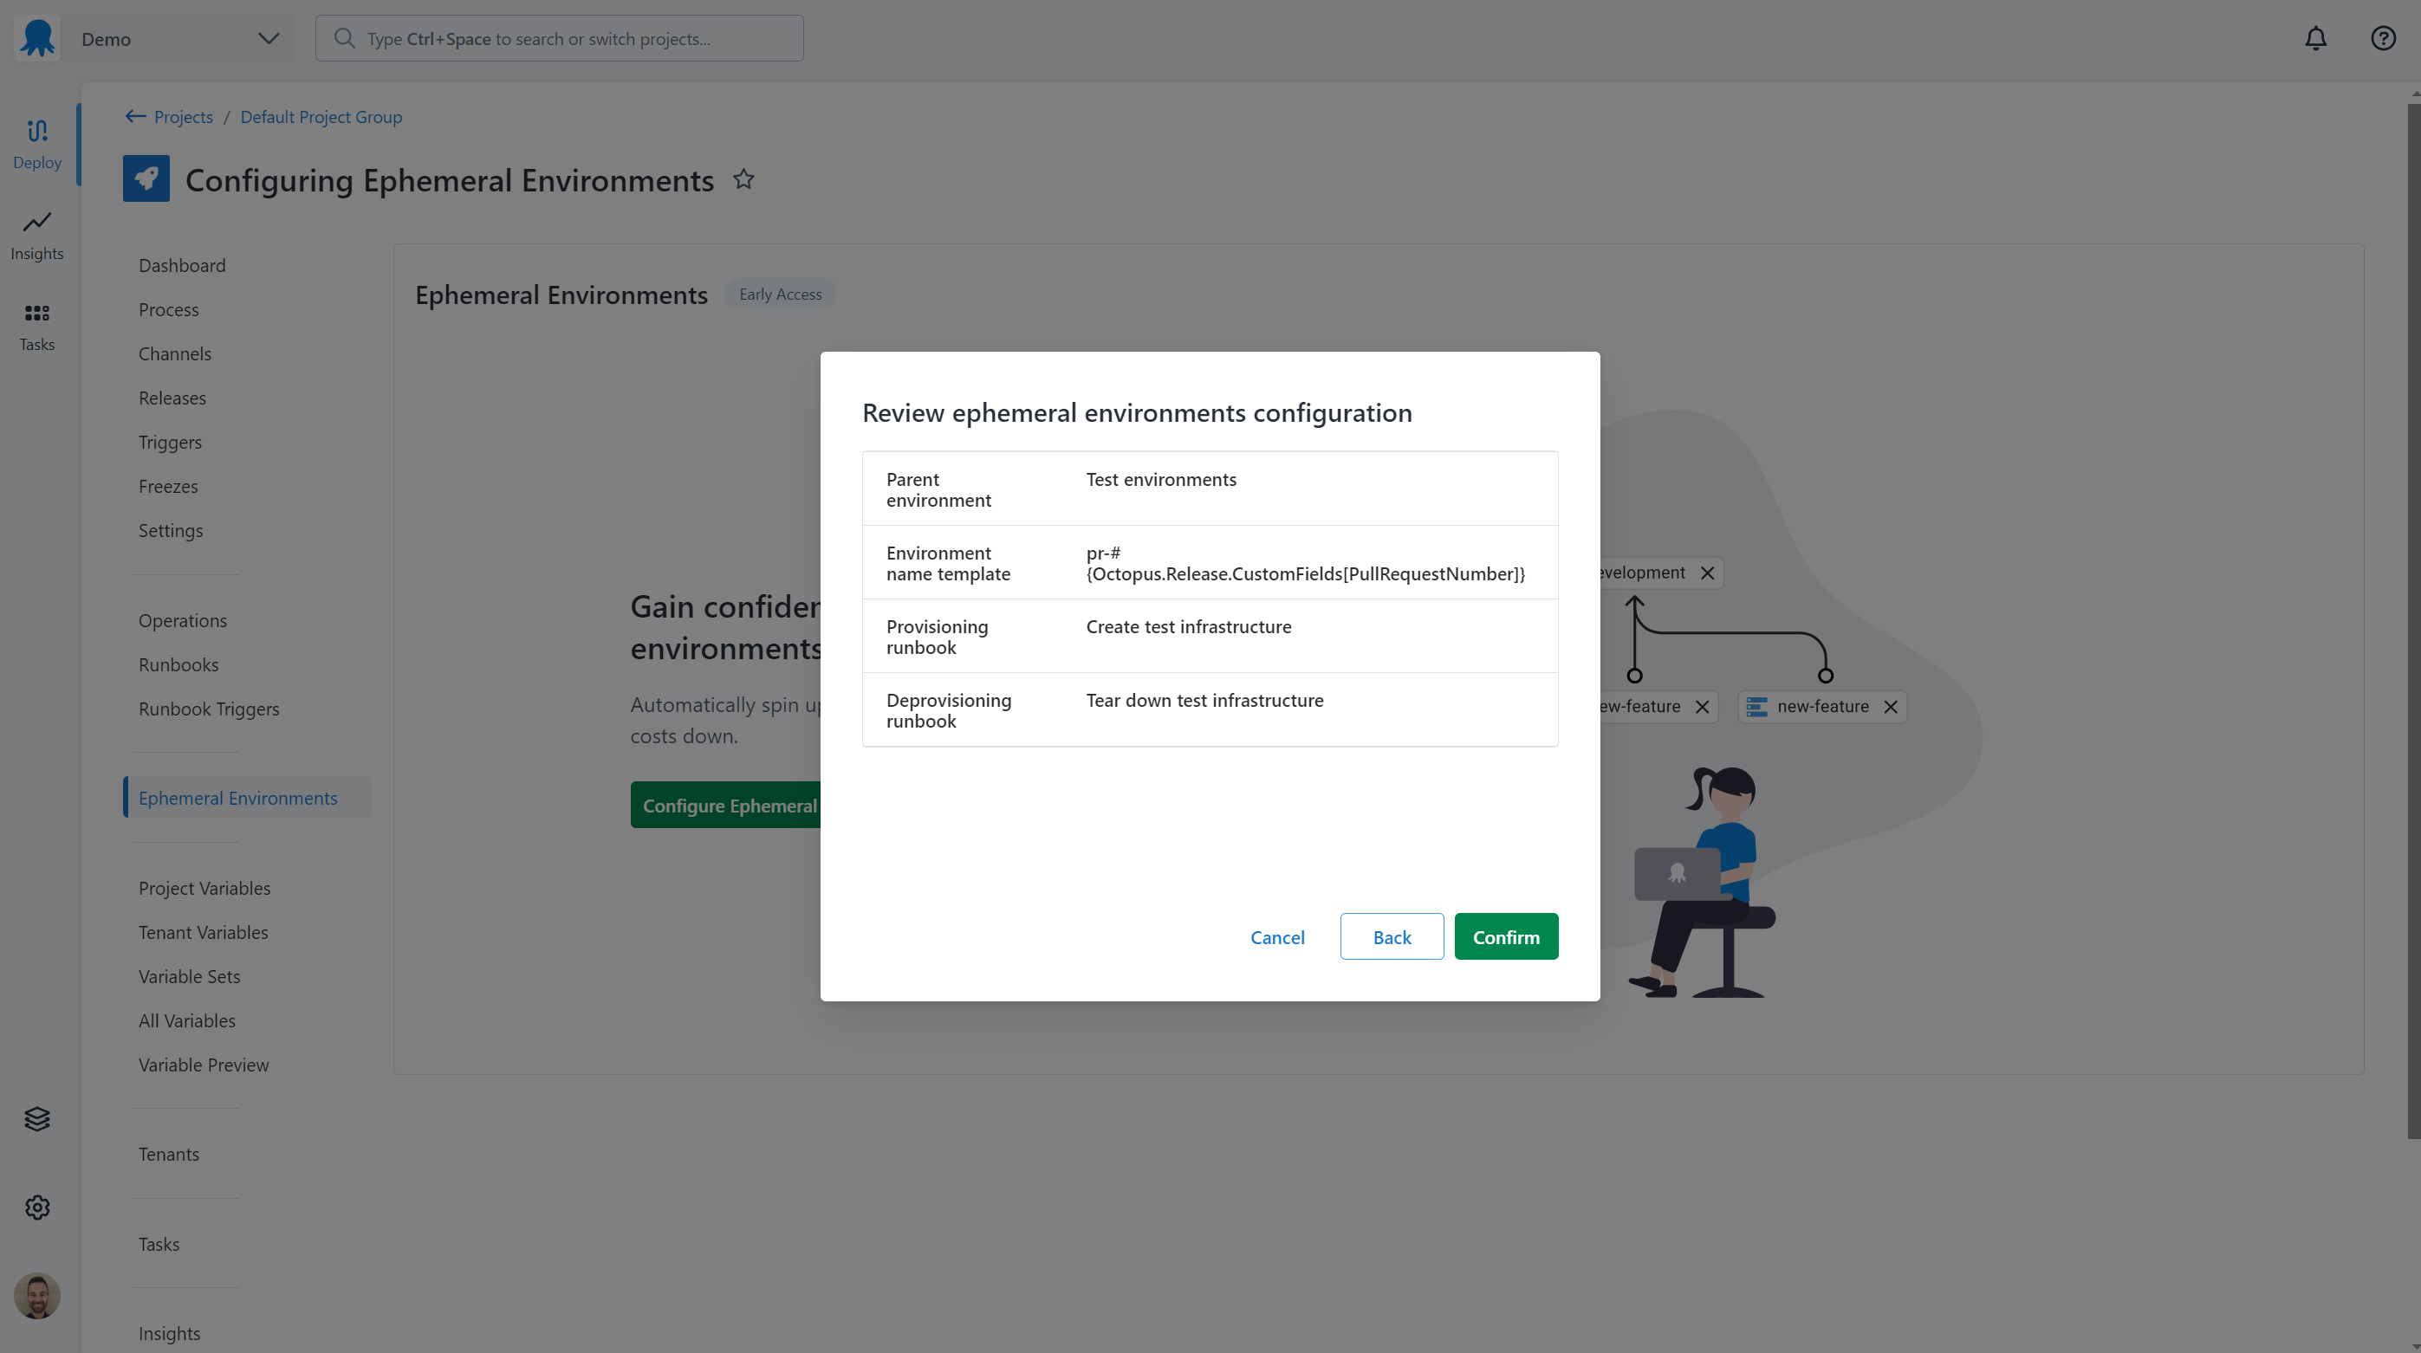The height and width of the screenshot is (1353, 2421).
Task: Remove the right new-feature tag
Action: (x=1891, y=707)
